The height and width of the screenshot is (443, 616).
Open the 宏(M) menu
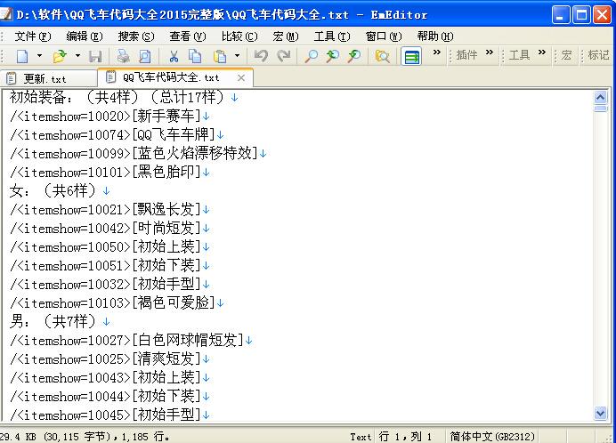pyautogui.click(x=286, y=36)
